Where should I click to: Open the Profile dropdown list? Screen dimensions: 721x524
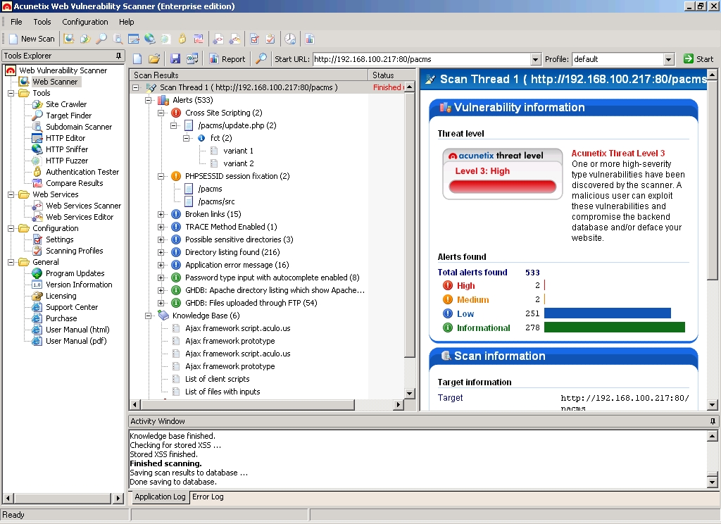(x=669, y=59)
